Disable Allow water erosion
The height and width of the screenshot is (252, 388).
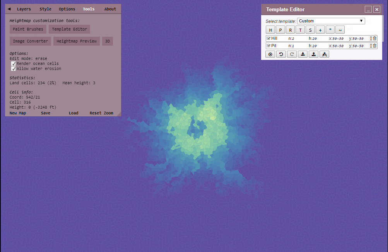point(14,68)
